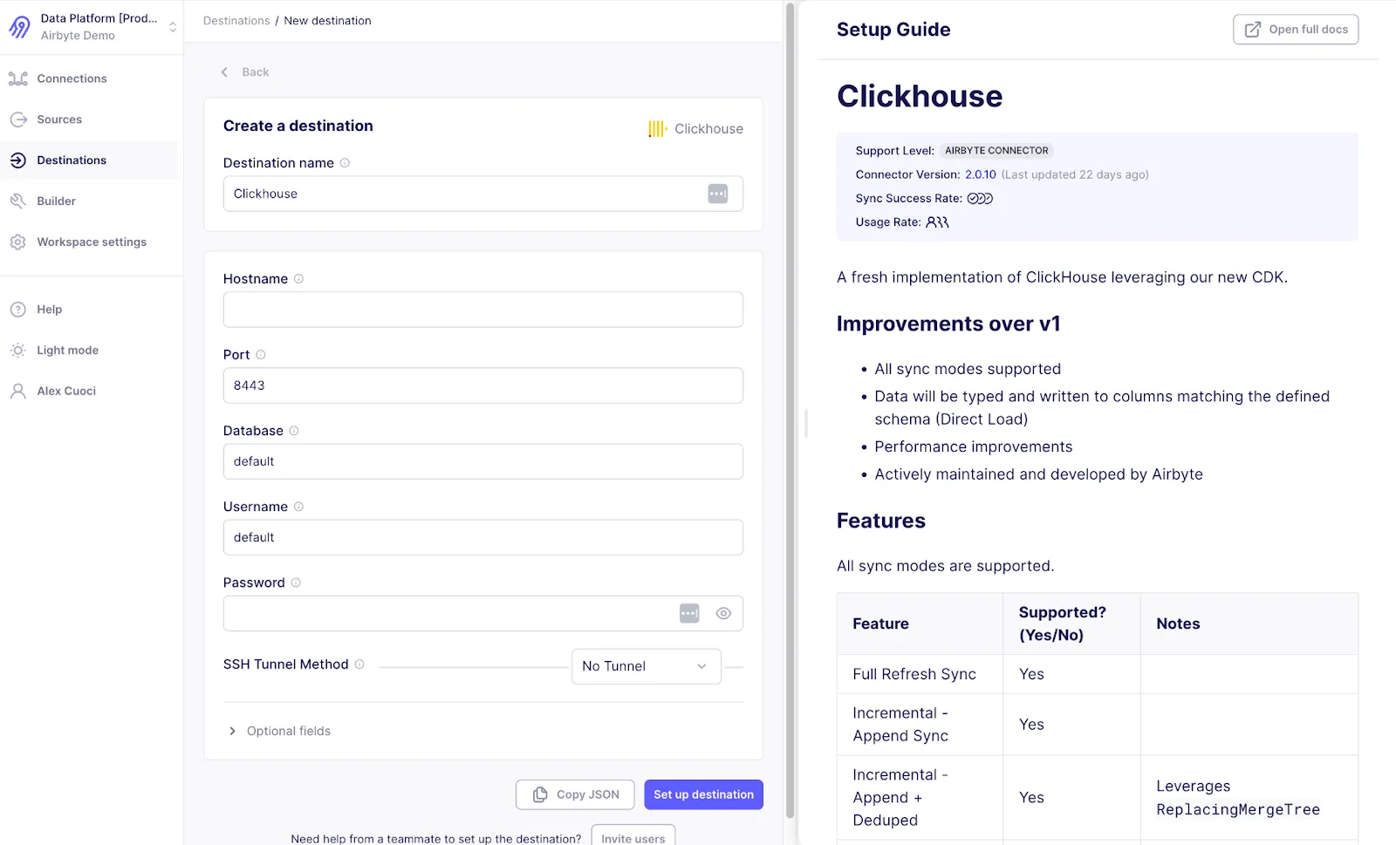Show Password info tooltip icon
Screen dimensions: 1396x845
point(296,583)
